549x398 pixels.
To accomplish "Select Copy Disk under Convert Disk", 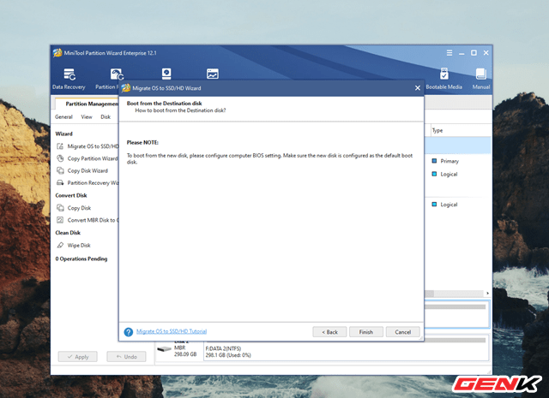I will pyautogui.click(x=79, y=208).
